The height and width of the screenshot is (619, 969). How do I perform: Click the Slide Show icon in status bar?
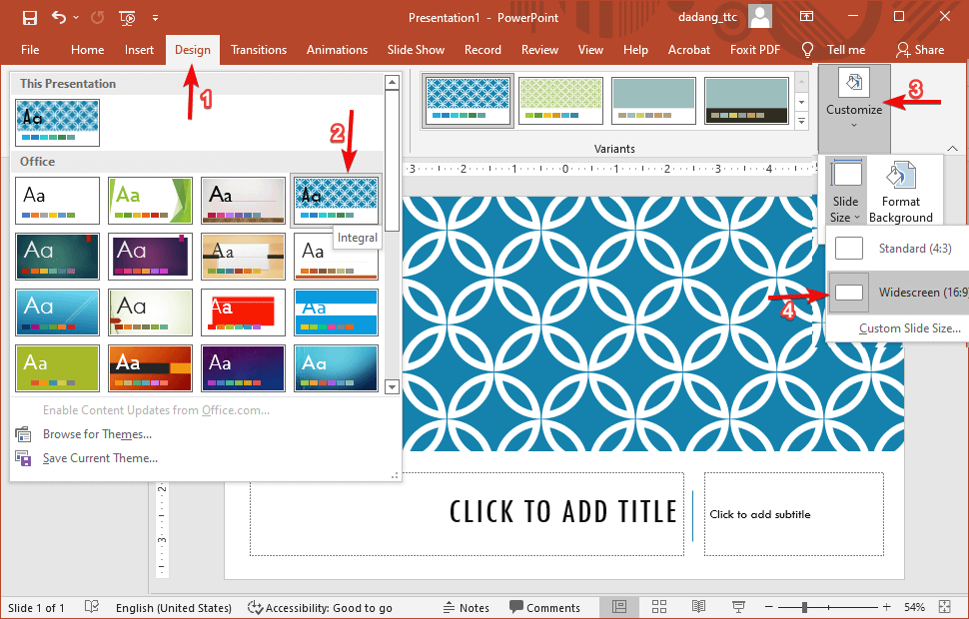pyautogui.click(x=737, y=607)
